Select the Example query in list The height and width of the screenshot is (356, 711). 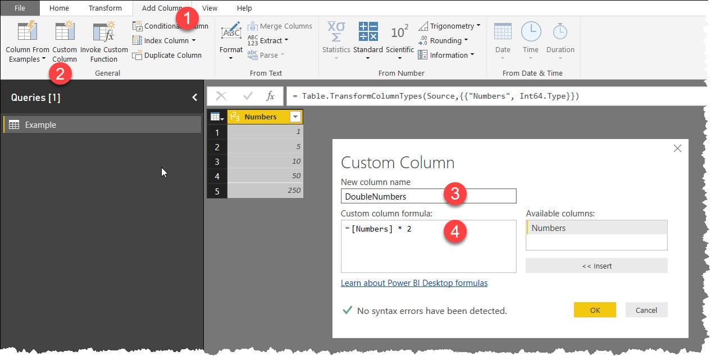102,124
